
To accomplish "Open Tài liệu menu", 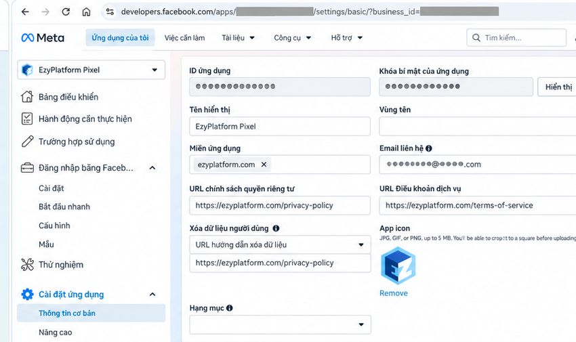I will click(x=238, y=38).
